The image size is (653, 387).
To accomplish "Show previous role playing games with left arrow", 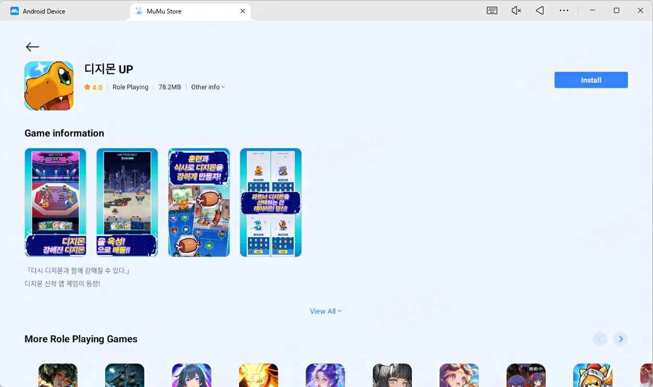I will pos(599,339).
